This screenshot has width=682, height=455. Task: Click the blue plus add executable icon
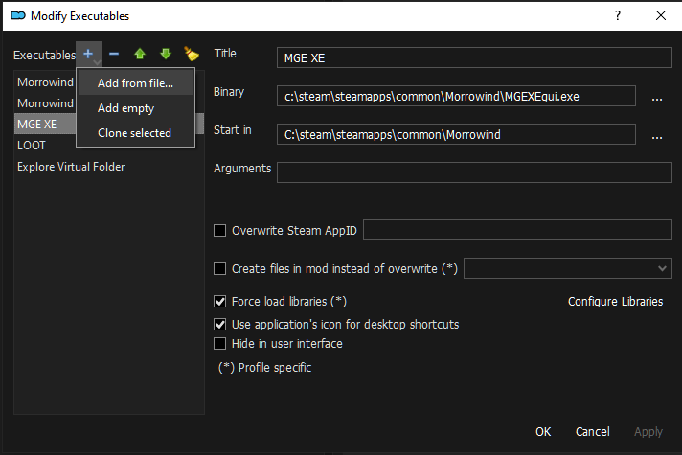pos(88,55)
